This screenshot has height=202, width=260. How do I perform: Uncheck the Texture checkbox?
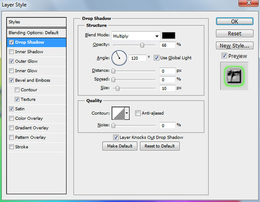click(x=17, y=99)
